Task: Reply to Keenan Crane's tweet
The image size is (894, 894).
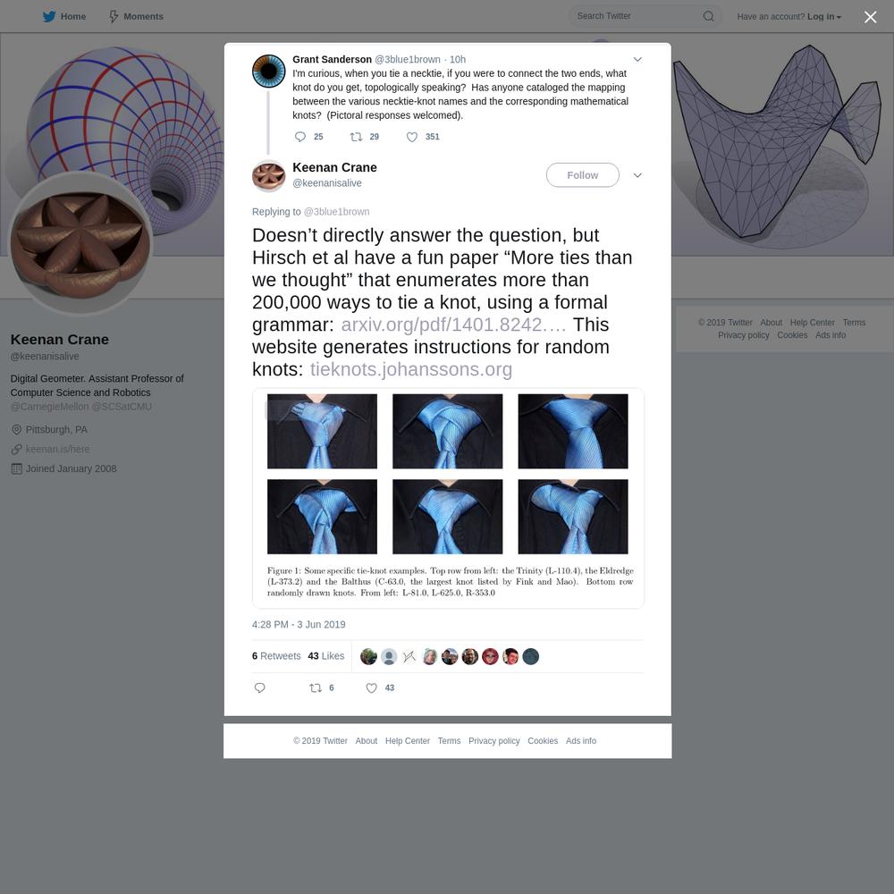Action: click(x=259, y=688)
